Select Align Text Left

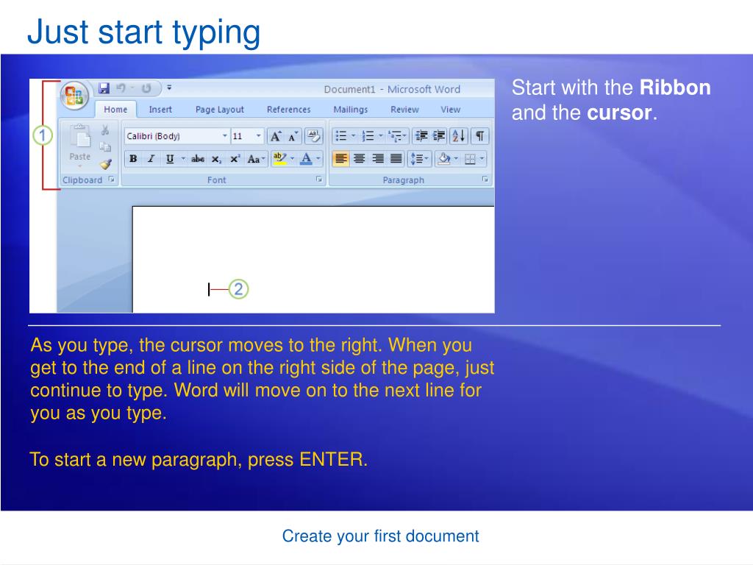[341, 159]
